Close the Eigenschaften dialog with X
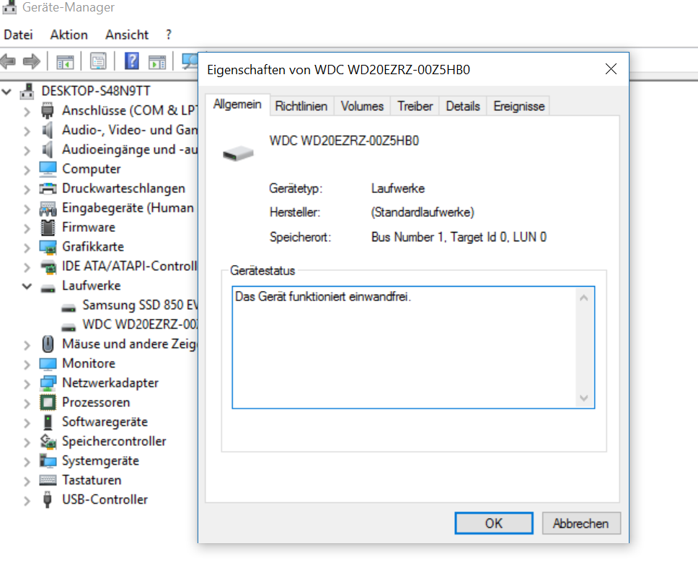Image resolution: width=698 pixels, height=572 pixels. 611,69
